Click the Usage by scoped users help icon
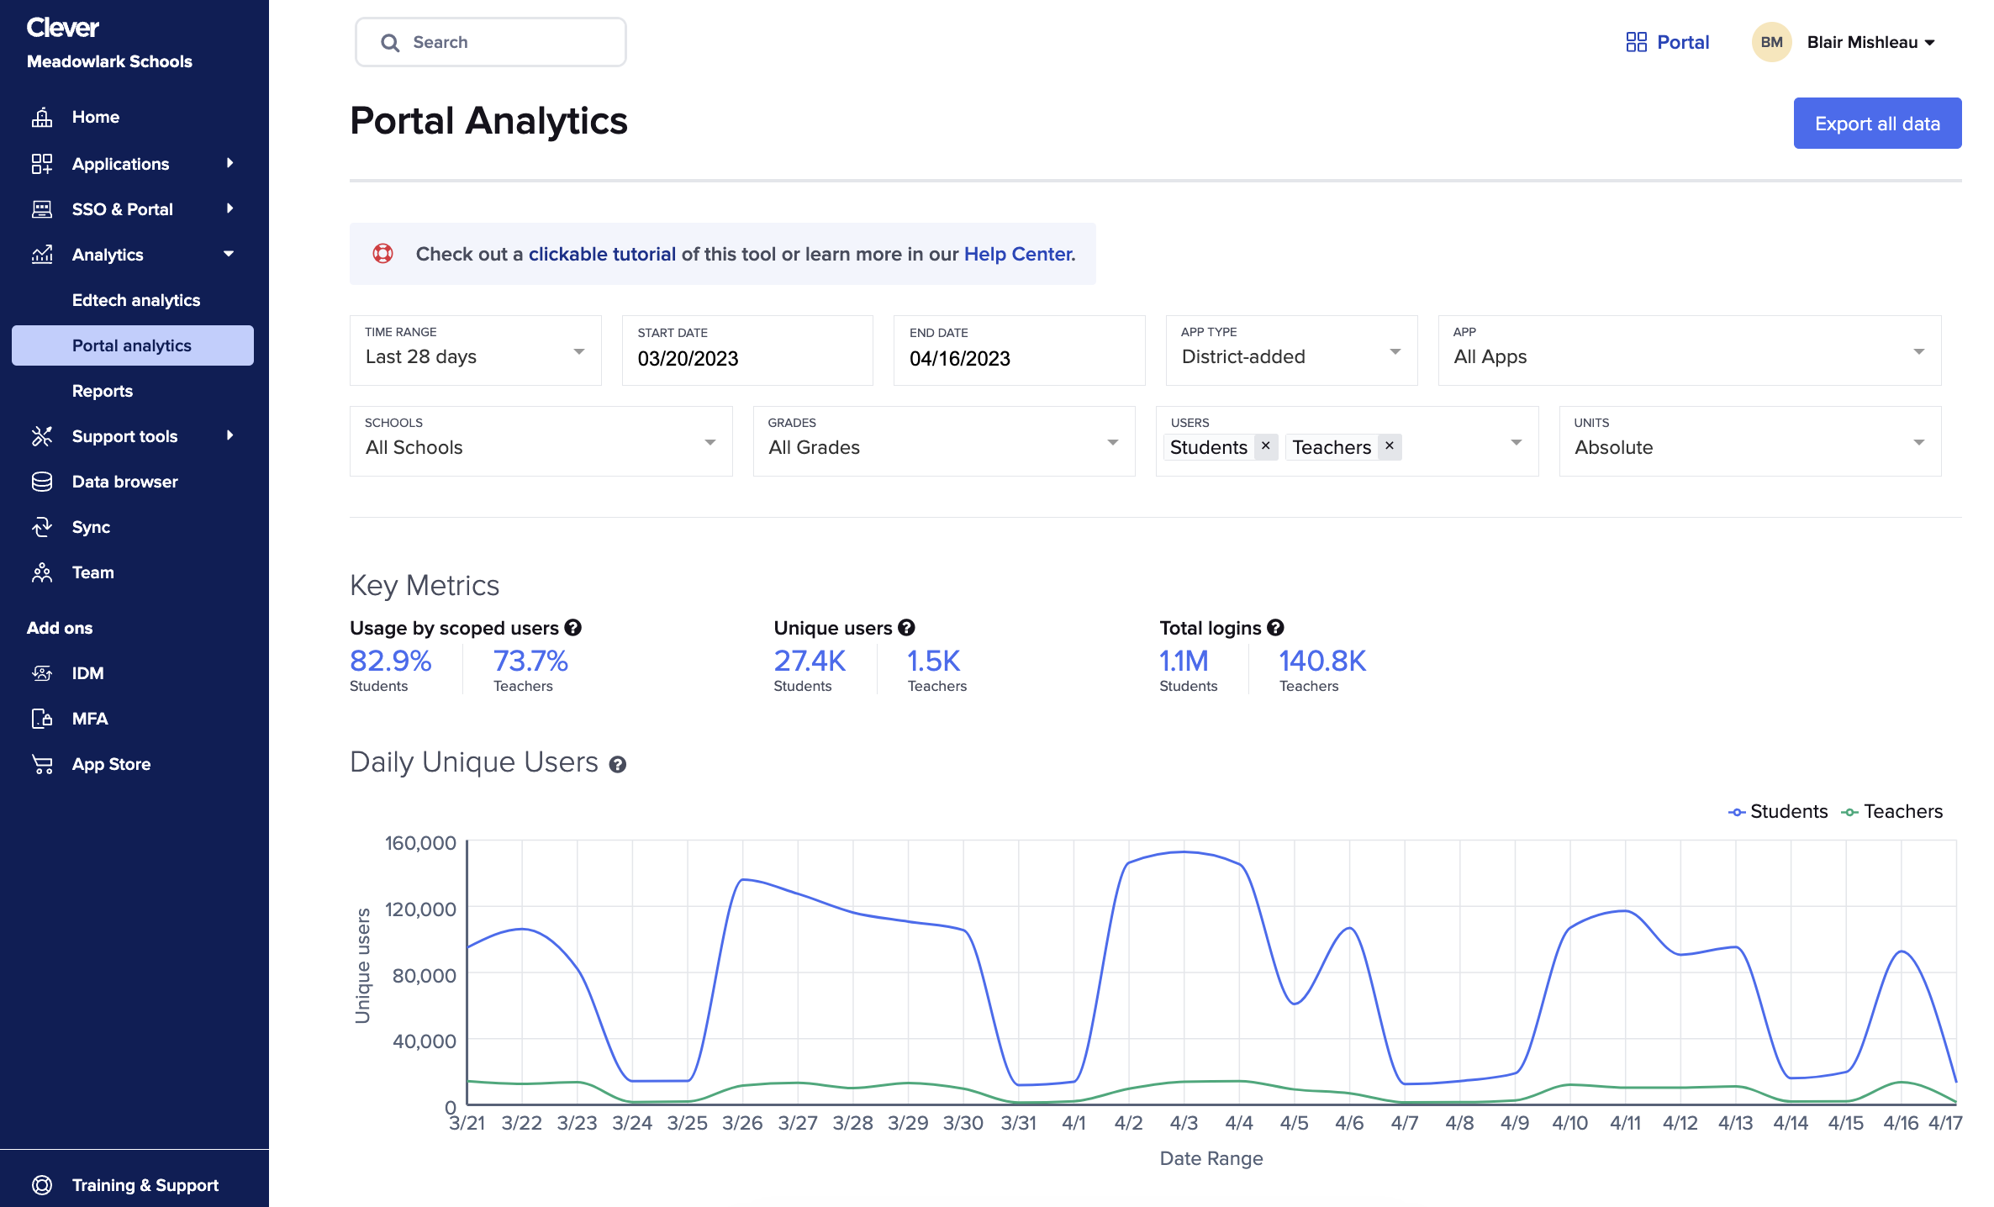1994x1207 pixels. click(x=573, y=627)
